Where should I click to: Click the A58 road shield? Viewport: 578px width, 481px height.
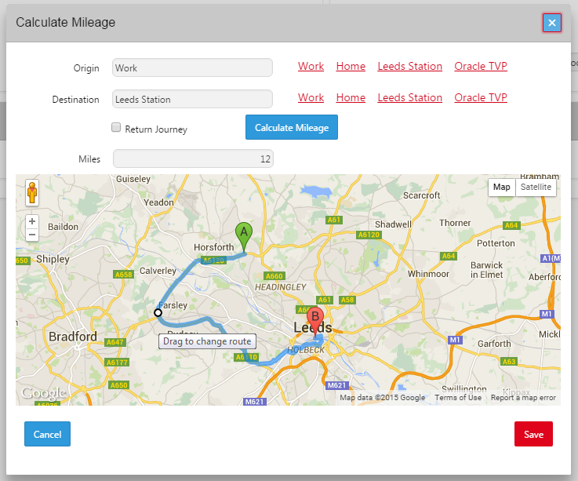(x=347, y=300)
